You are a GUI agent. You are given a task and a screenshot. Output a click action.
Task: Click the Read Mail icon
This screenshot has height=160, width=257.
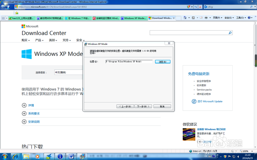(x=201, y=18)
